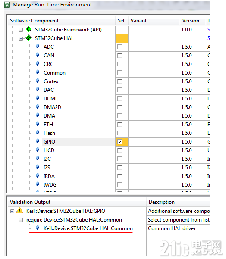Click the blue component icon beside DMA2D
226x259 pixels.
tap(38, 106)
